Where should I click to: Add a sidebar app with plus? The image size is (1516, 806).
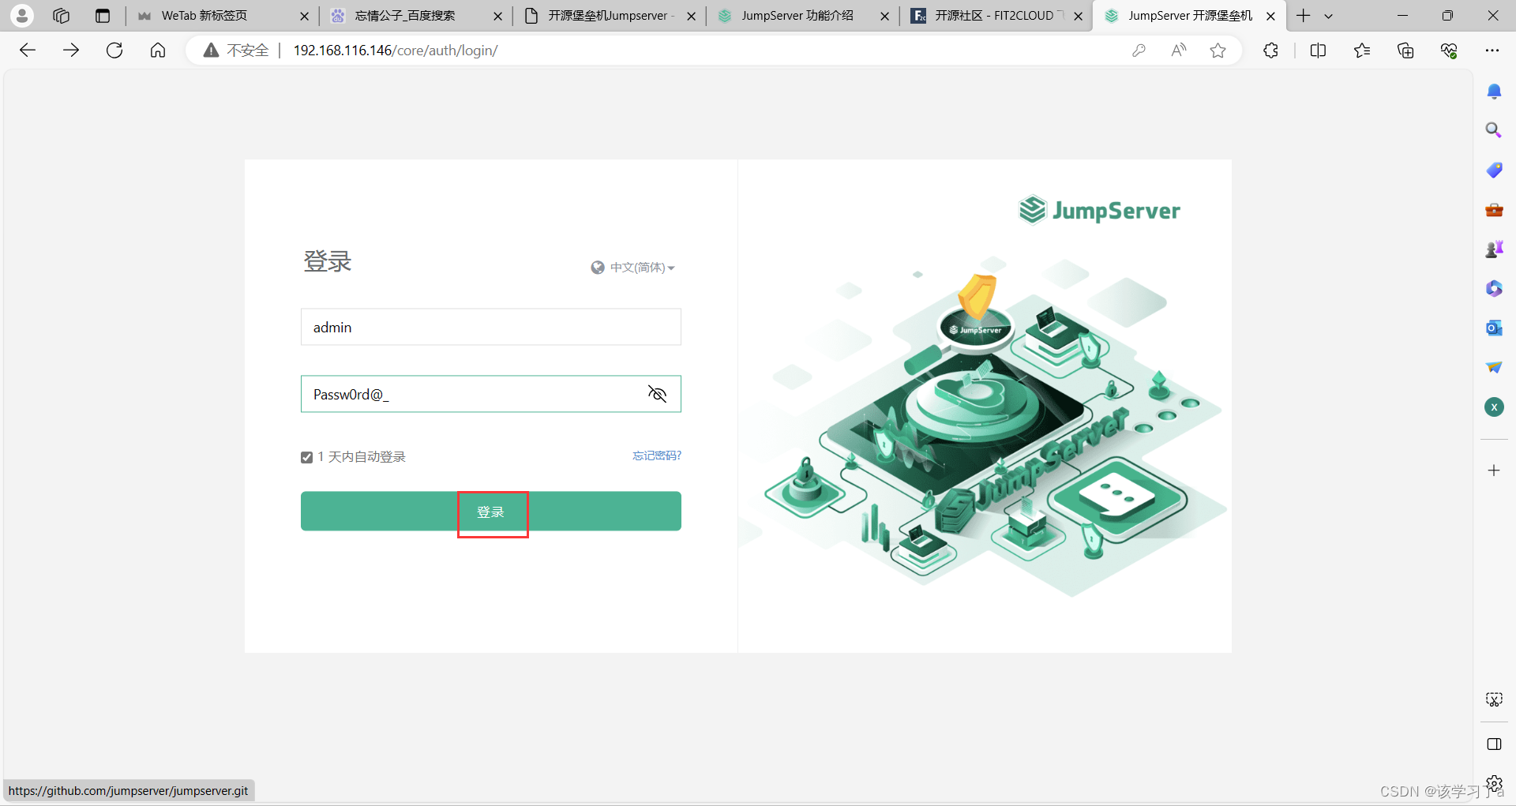pos(1494,470)
